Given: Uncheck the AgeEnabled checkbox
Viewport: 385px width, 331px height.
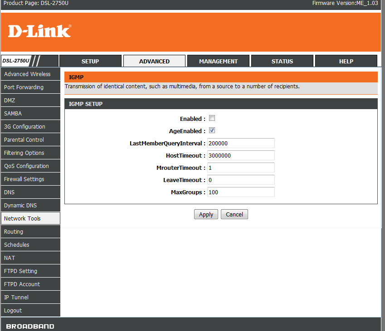Looking at the screenshot, I should click(x=212, y=131).
